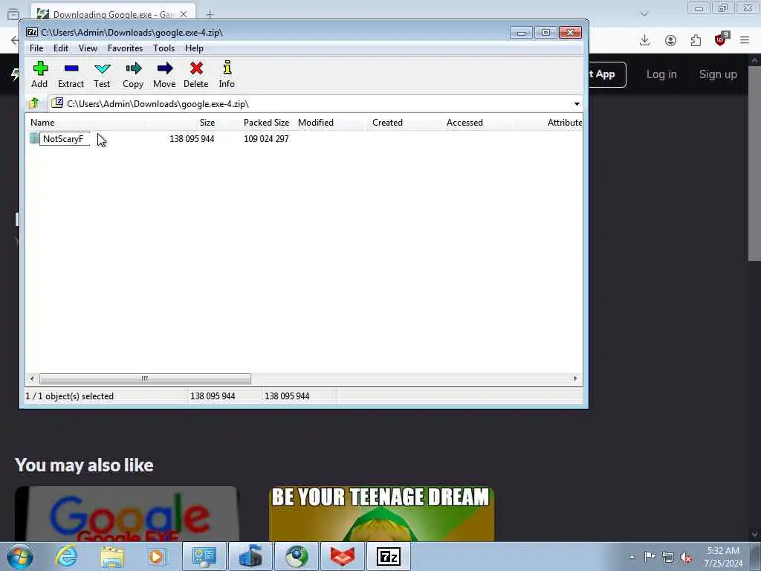Click the red brick-pattern taskbar icon
761x571 pixels.
(343, 556)
